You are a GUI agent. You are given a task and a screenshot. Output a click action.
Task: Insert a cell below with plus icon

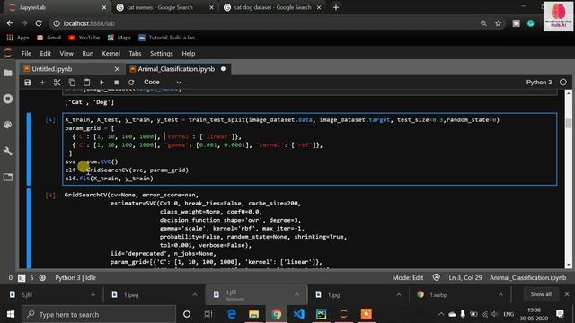pos(42,83)
